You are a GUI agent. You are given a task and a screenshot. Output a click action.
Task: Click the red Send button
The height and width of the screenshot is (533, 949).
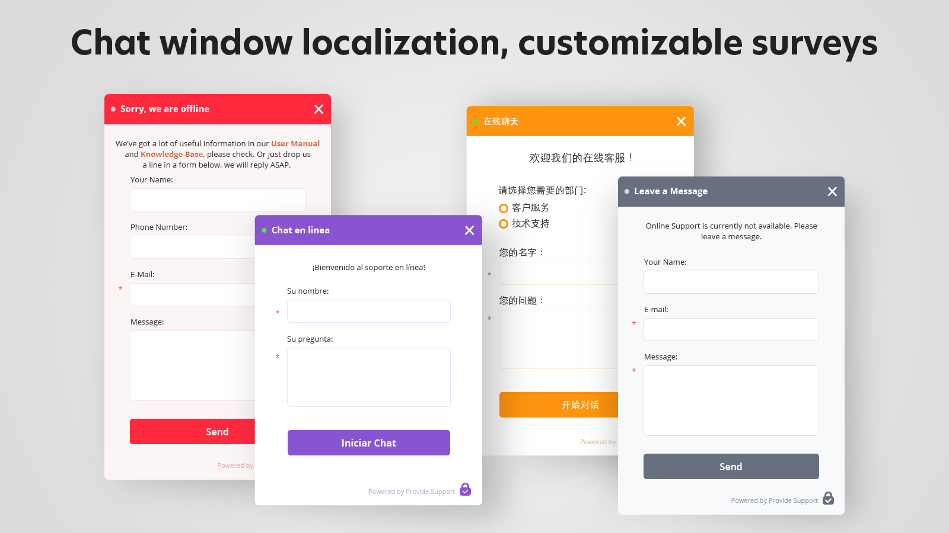pyautogui.click(x=193, y=432)
